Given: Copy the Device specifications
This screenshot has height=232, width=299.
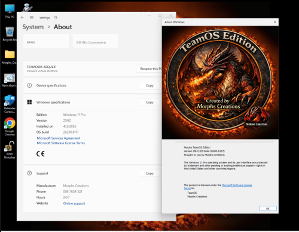Looking at the screenshot, I should click(x=149, y=85).
